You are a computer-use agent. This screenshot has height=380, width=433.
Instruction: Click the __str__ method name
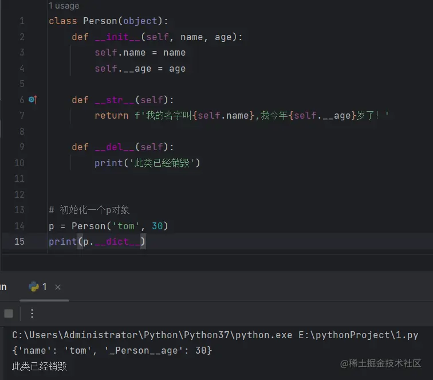click(x=115, y=100)
